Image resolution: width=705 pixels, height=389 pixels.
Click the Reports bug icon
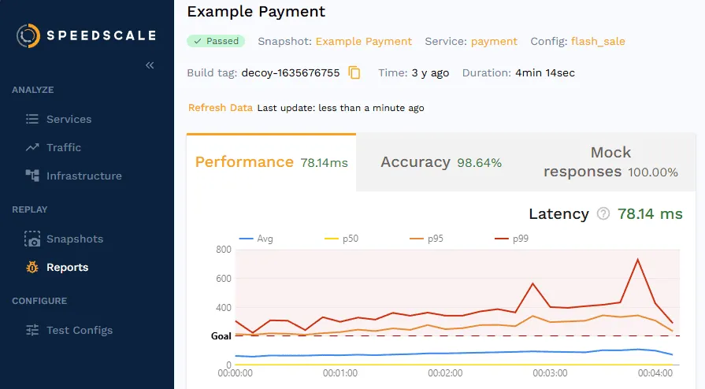coord(32,267)
